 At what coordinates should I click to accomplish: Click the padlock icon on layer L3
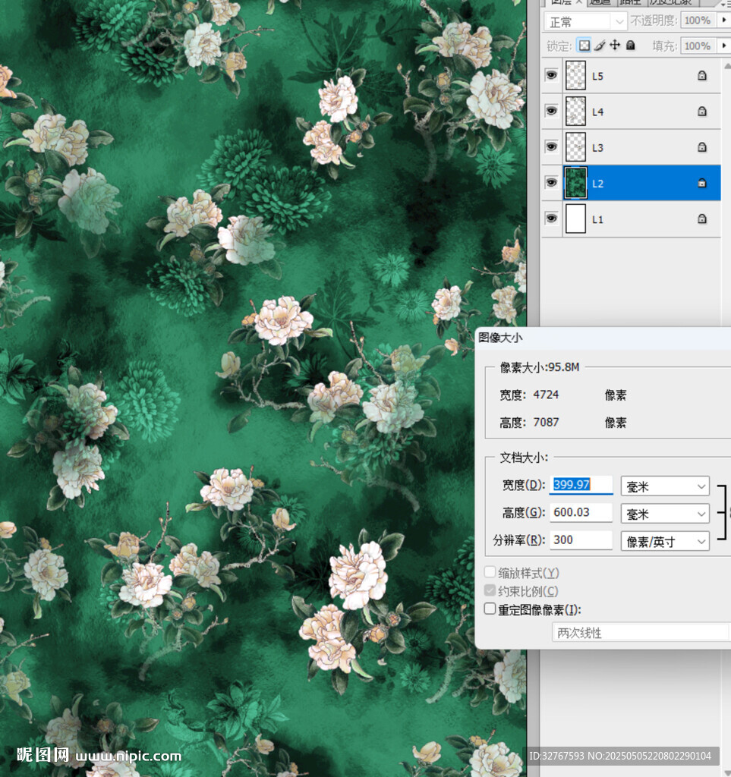tap(702, 147)
